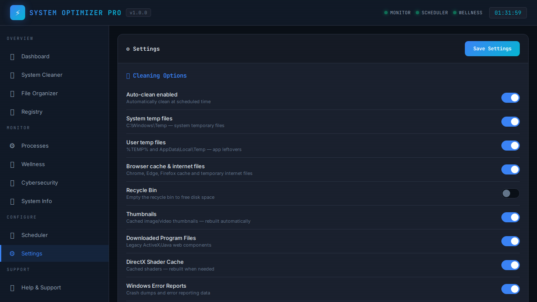The height and width of the screenshot is (302, 537).
Task: Open the Registry menu item
Action: coord(32,112)
